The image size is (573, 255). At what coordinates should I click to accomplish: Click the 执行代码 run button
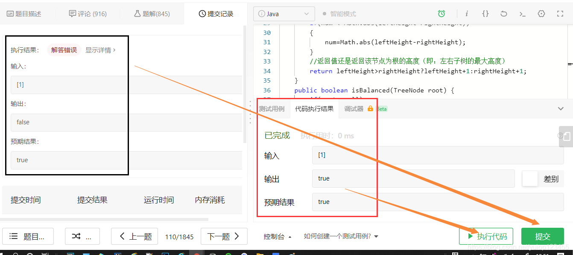click(x=486, y=236)
